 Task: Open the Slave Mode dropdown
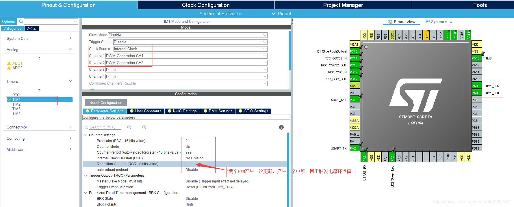pos(188,35)
